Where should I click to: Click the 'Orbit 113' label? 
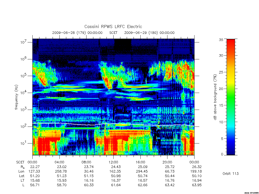[231, 174]
